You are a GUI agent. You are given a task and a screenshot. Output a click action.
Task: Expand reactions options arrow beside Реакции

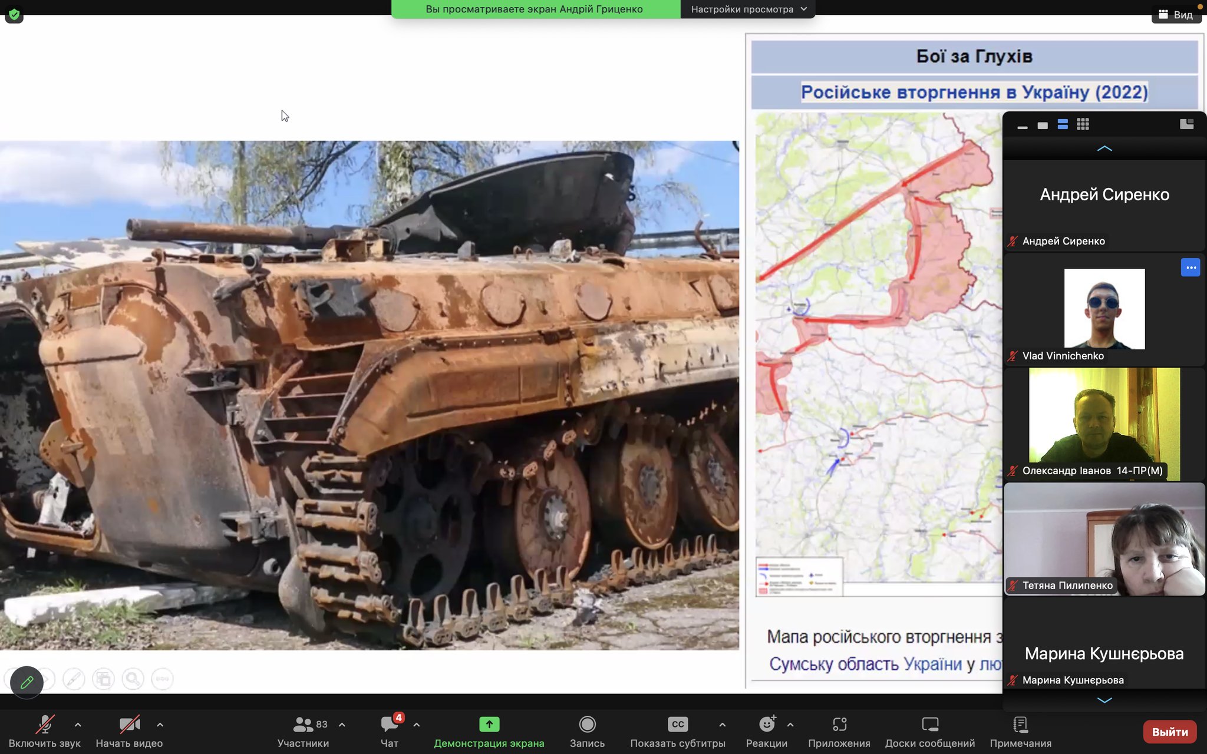pos(790,725)
